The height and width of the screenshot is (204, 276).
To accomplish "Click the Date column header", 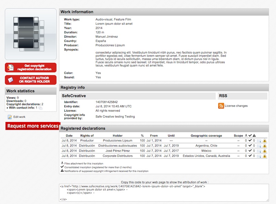I will coord(69,135).
